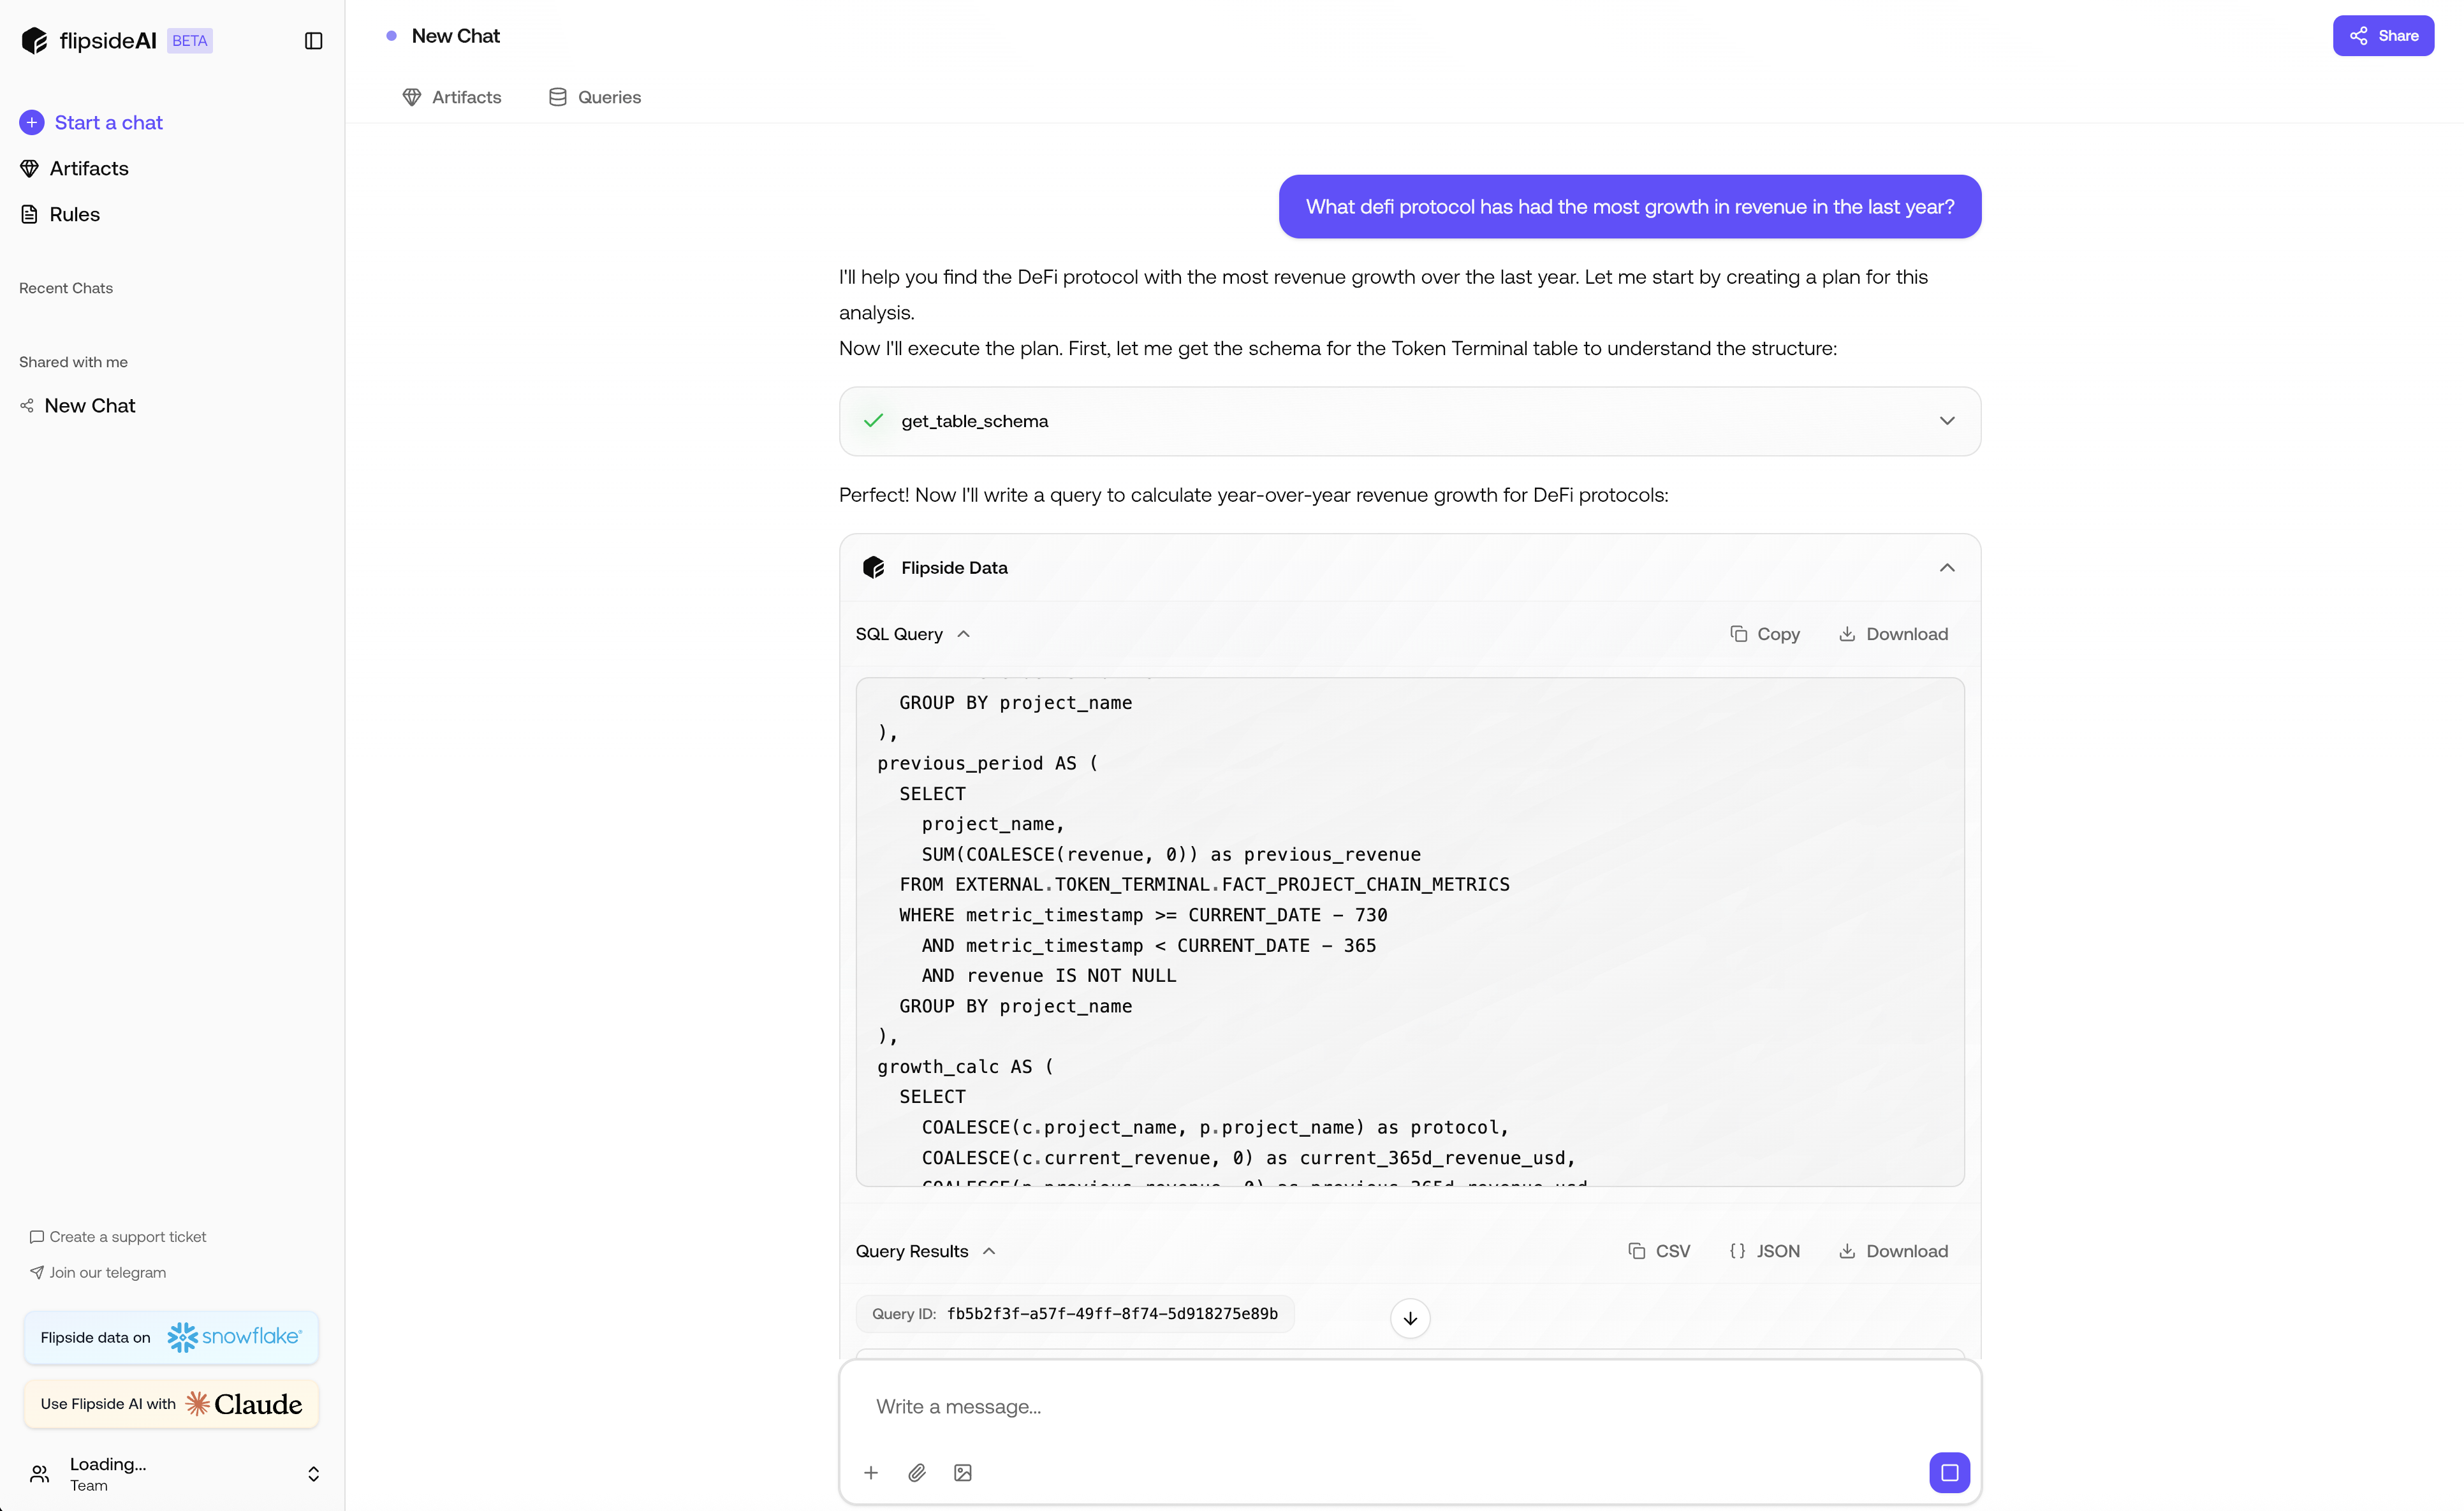Open the Team account switcher

tap(313, 1474)
